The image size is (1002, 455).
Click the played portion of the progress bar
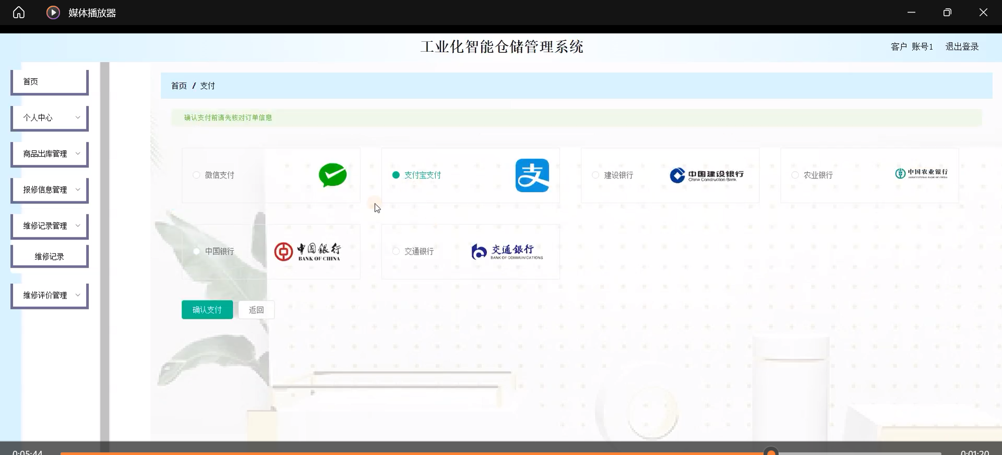[412, 453]
